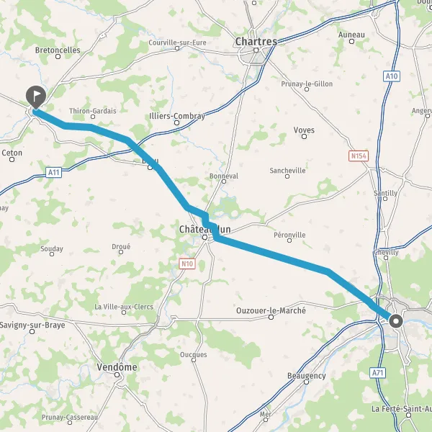432x432 pixels.
Task: Click the circular route start marker
Action: click(x=396, y=321)
